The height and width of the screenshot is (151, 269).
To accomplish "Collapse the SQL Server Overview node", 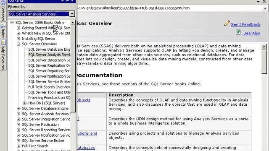I will (x=18, y=44).
